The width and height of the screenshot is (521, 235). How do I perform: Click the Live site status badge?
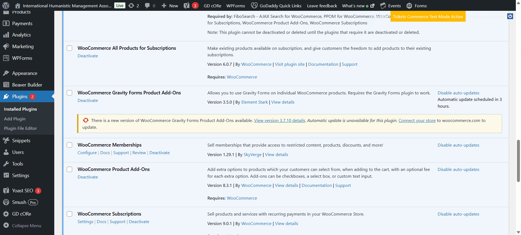pos(120,6)
